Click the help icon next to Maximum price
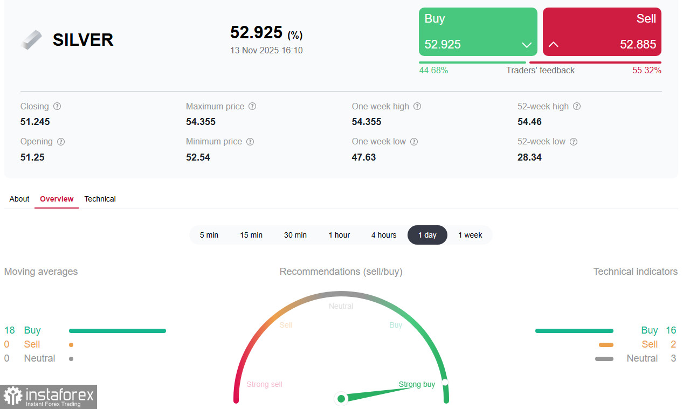683x409 pixels. pos(252,106)
